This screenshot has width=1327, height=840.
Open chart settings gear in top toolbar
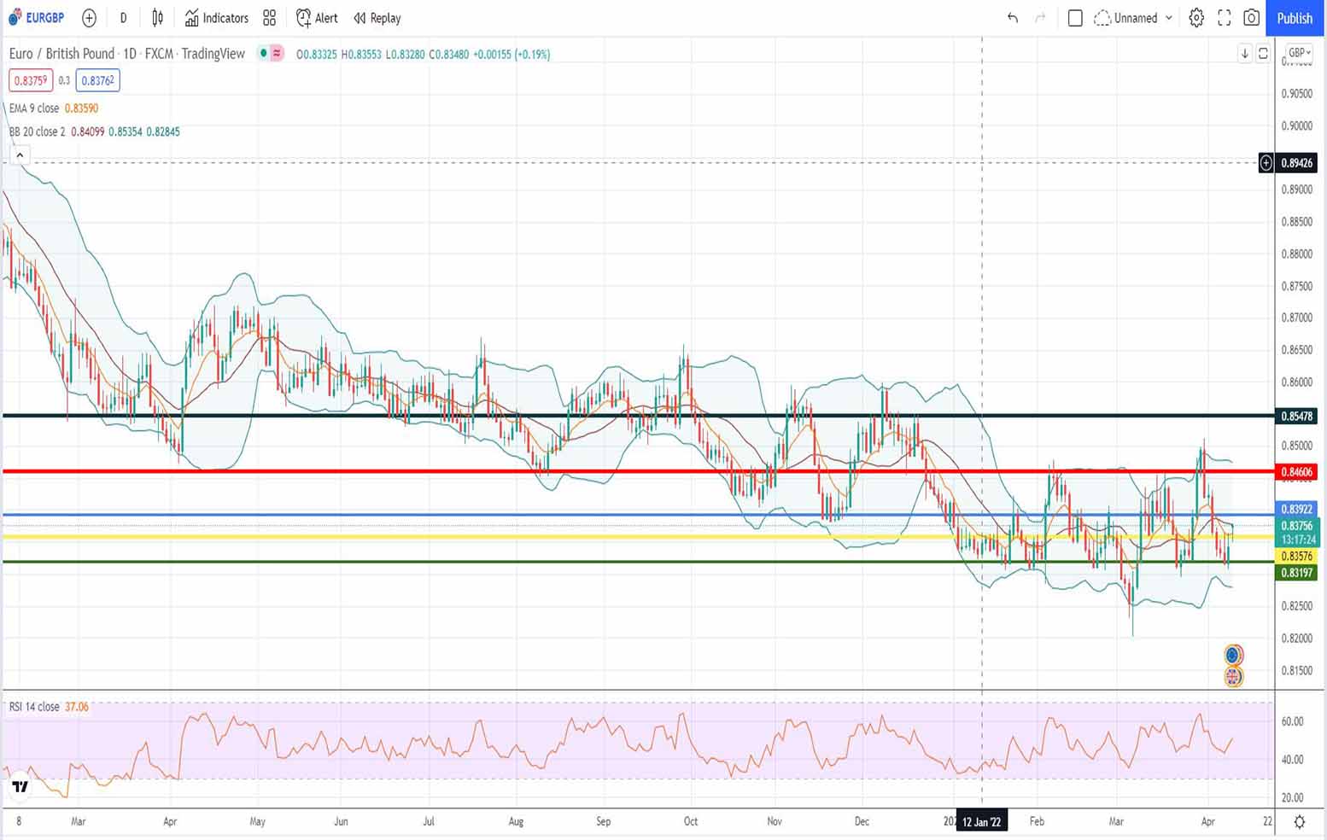point(1196,18)
